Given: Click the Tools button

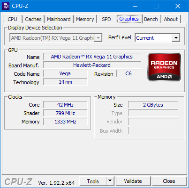Looking at the screenshot, I should (x=93, y=181).
